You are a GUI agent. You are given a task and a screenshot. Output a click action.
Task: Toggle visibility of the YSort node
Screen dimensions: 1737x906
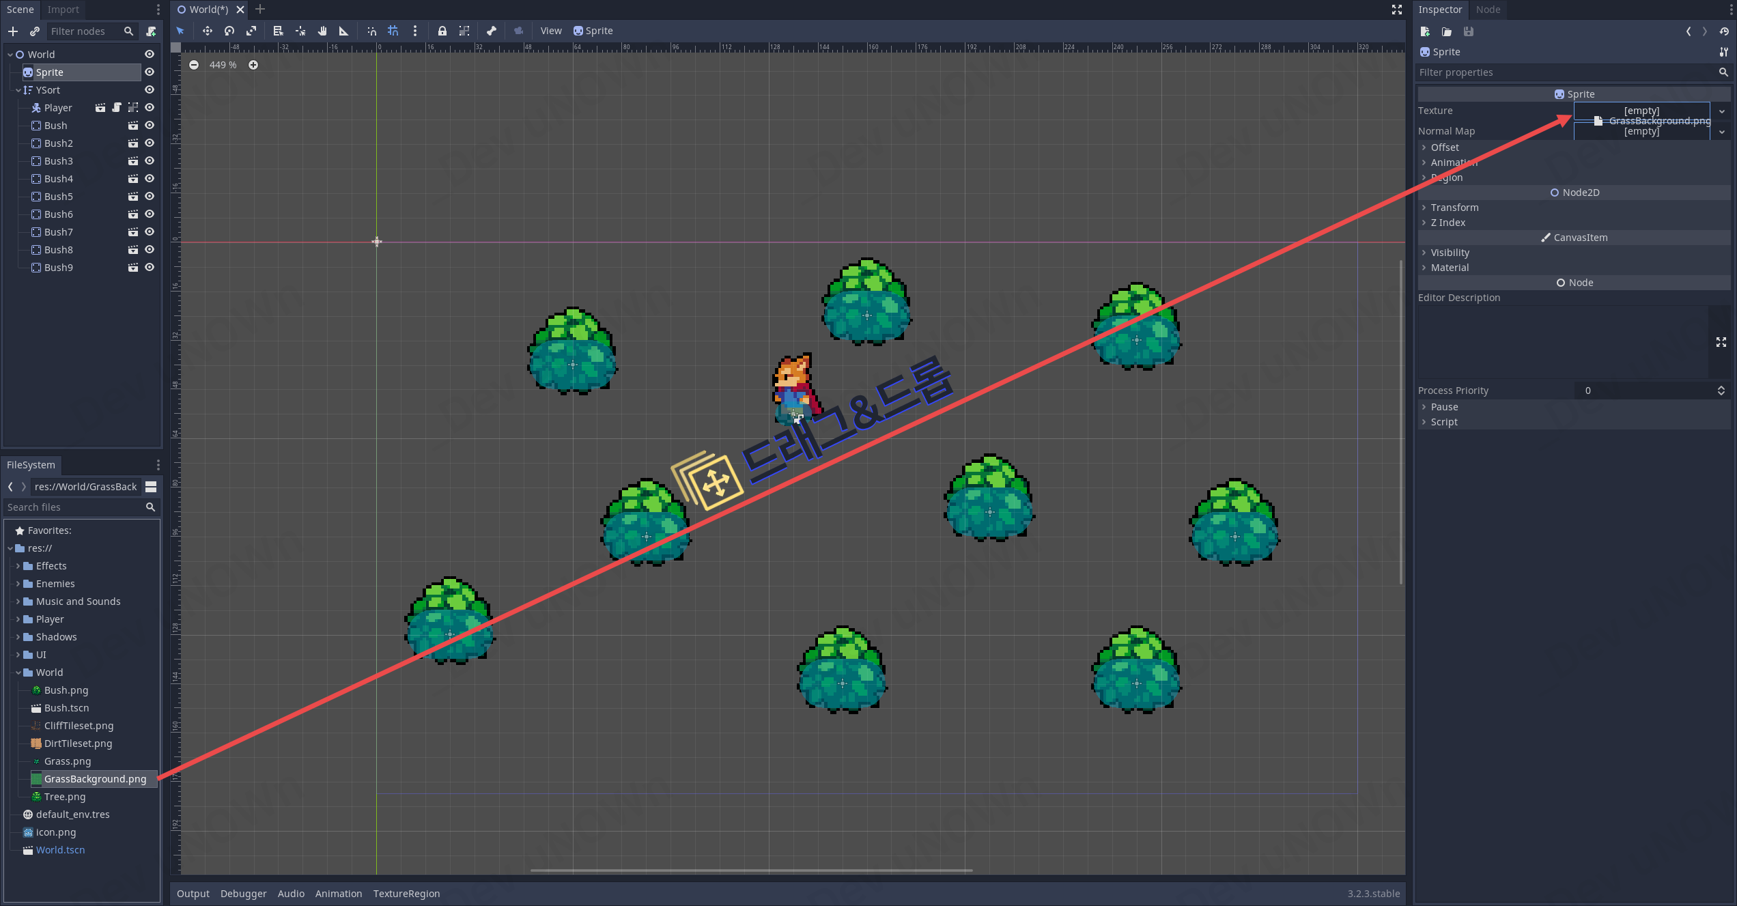pos(150,90)
